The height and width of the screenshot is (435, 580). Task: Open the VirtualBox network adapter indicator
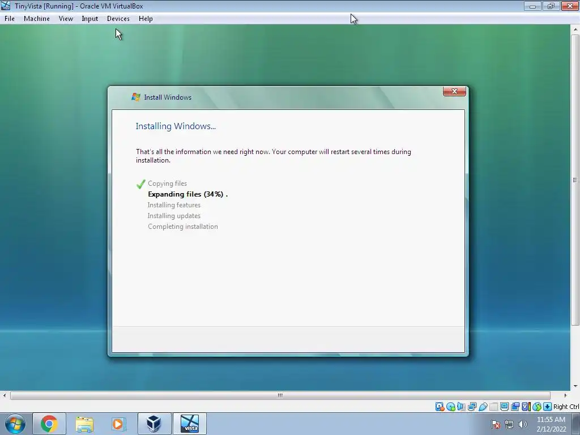pos(472,407)
